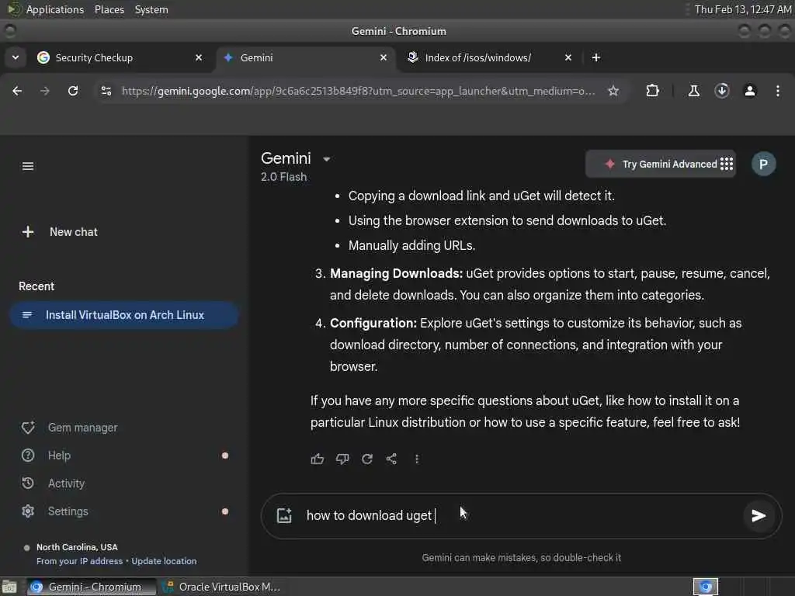Screen dimensions: 795x596
Task: Open the browser profile icon
Action: click(x=750, y=91)
